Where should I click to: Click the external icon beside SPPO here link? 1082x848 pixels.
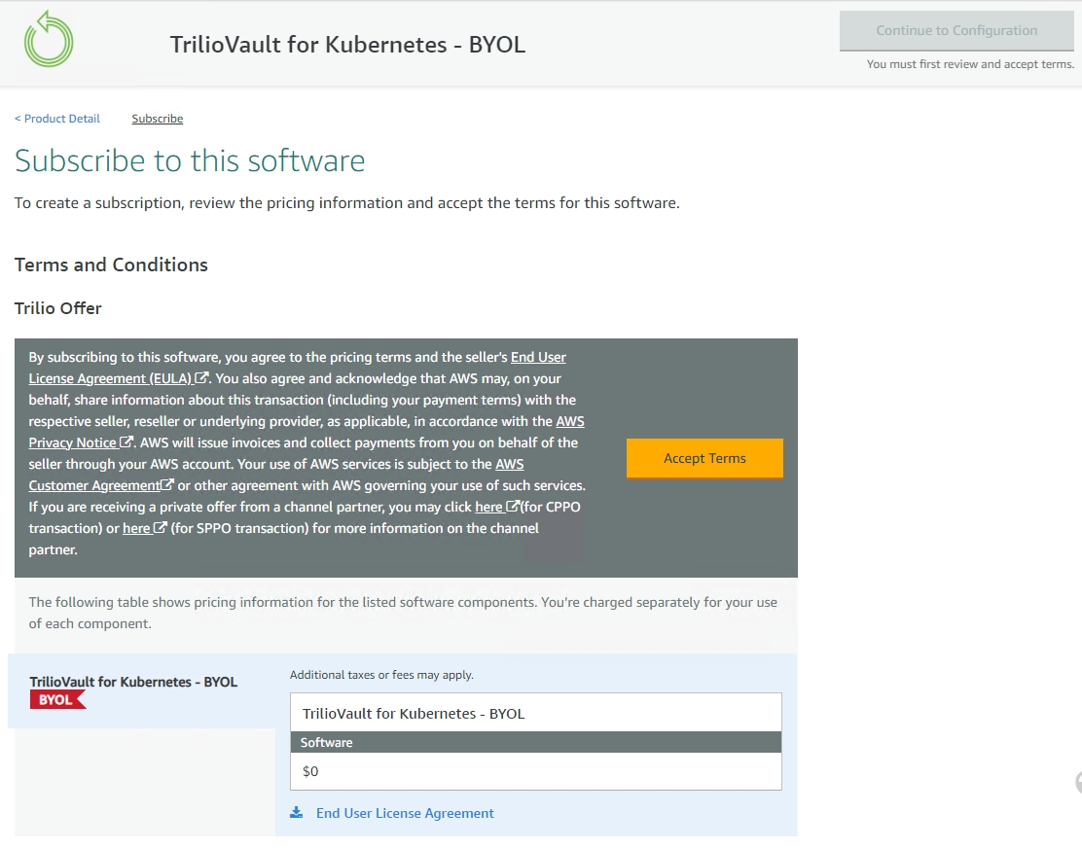coord(161,528)
